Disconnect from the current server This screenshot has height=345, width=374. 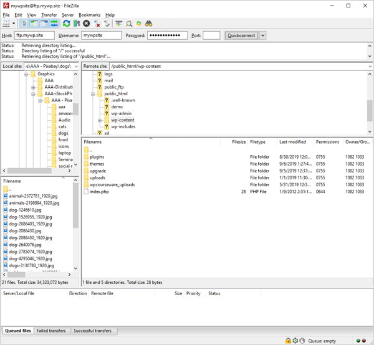(x=97, y=23)
